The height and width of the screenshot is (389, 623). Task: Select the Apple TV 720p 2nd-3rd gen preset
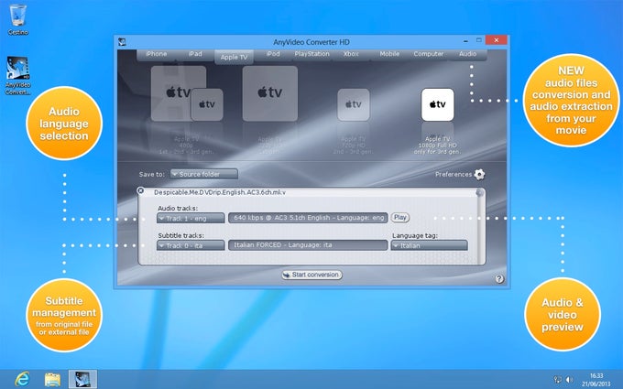tap(354, 104)
